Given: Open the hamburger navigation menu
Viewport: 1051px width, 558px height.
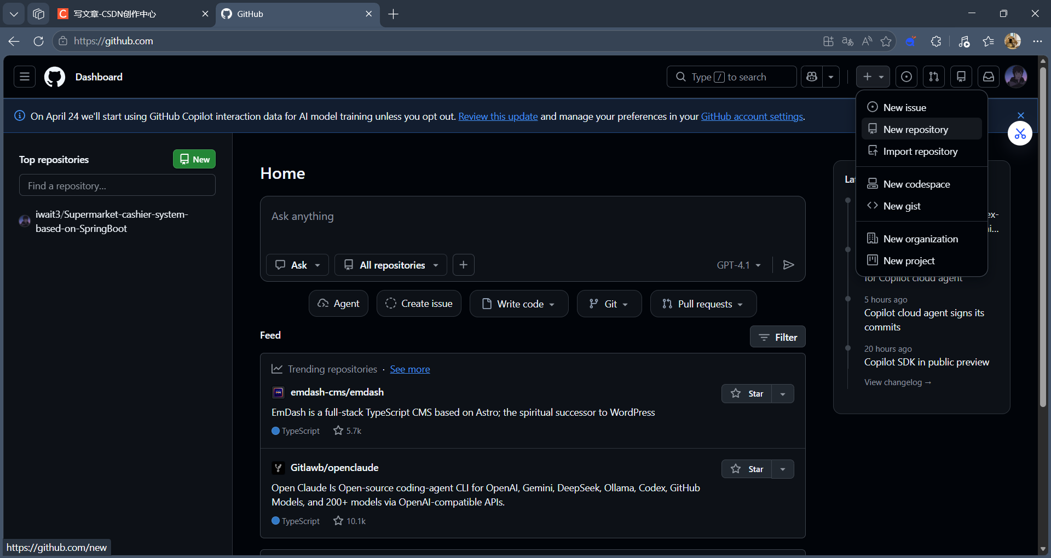Looking at the screenshot, I should pyautogui.click(x=25, y=77).
